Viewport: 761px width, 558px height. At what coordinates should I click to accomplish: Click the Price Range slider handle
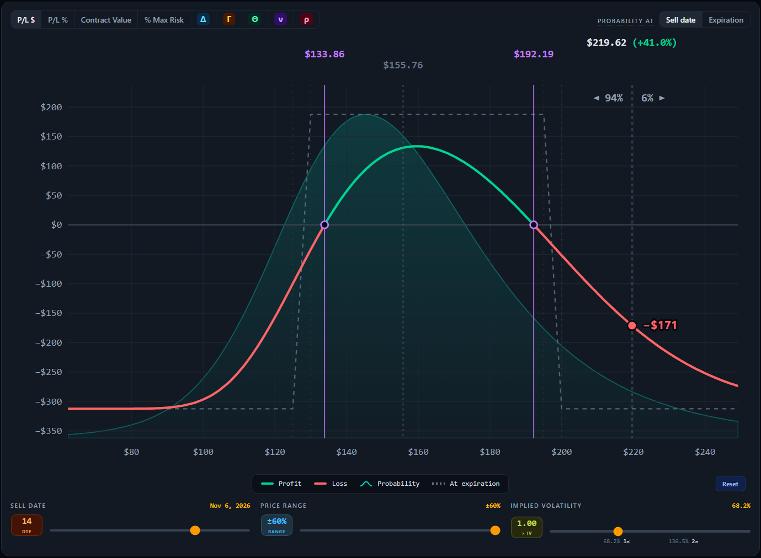coord(495,530)
